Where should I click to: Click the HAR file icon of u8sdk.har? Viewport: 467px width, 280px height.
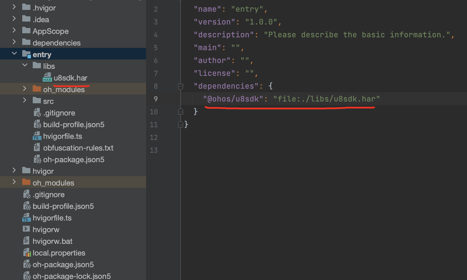pos(47,77)
